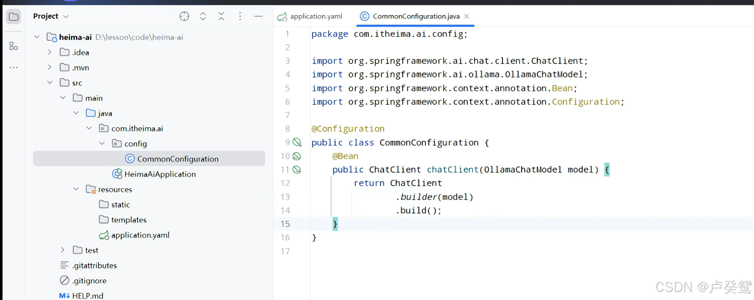Click the CommonConfiguration class icon in tree

tap(130, 159)
